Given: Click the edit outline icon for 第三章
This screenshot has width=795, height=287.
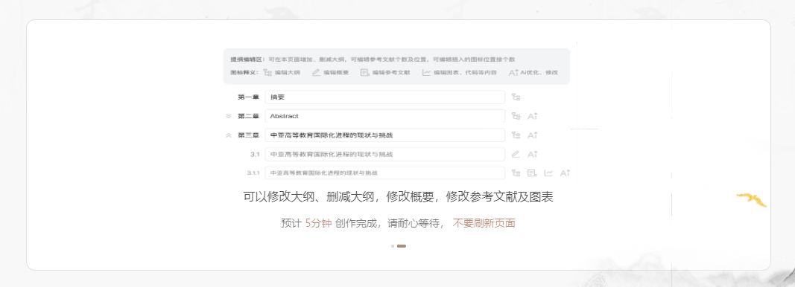Looking at the screenshot, I should [516, 135].
